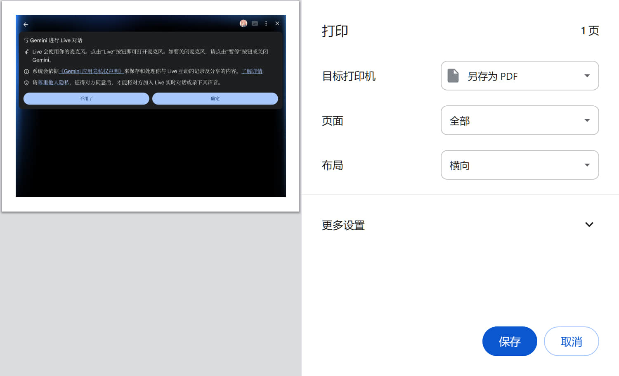The width and height of the screenshot is (619, 376).
Task: Open the 《Gemini 应用隐私权声明》 link
Action: pos(92,71)
